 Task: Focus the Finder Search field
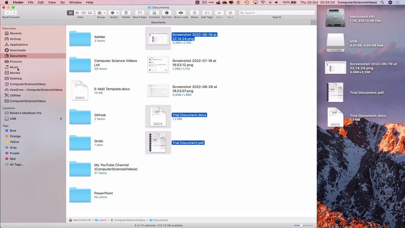point(277,13)
